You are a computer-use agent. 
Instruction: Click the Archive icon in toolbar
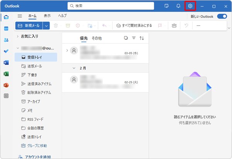(x=68, y=26)
